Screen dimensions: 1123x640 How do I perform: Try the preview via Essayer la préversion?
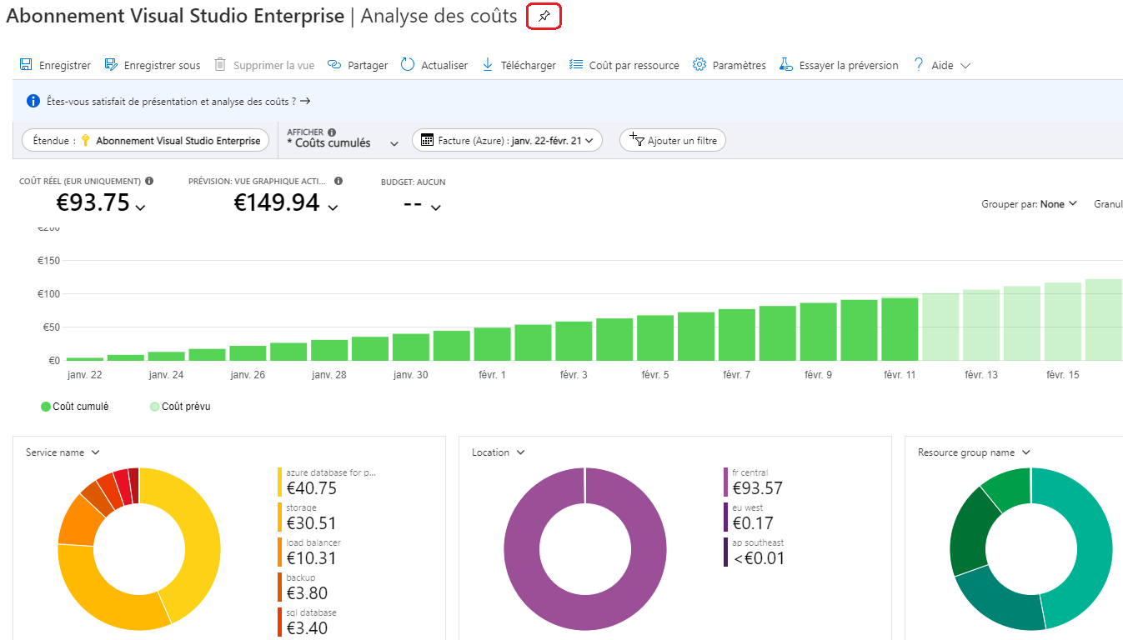(x=839, y=65)
